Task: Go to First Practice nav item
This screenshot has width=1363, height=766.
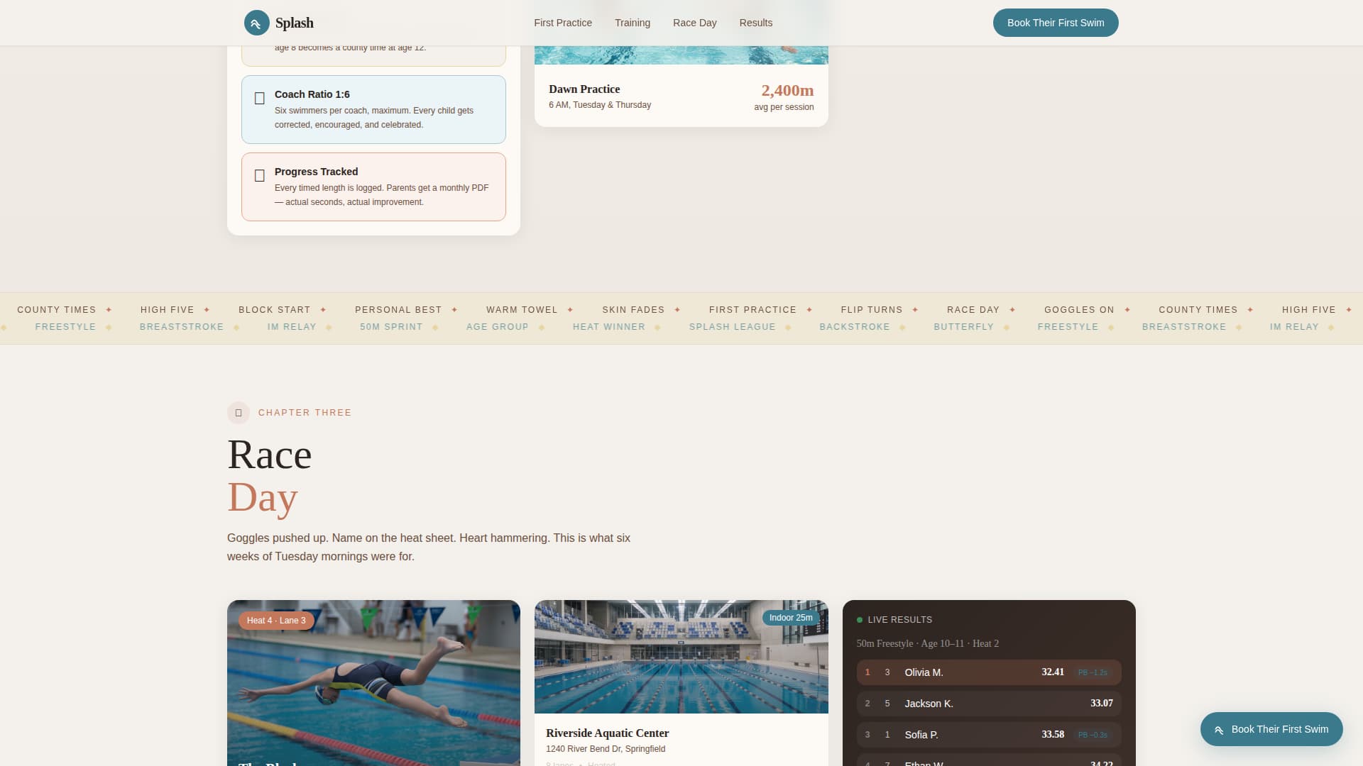Action: (563, 23)
